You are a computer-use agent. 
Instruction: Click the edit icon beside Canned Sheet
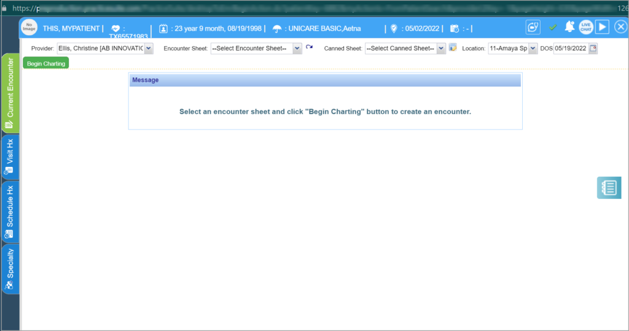coord(453,48)
